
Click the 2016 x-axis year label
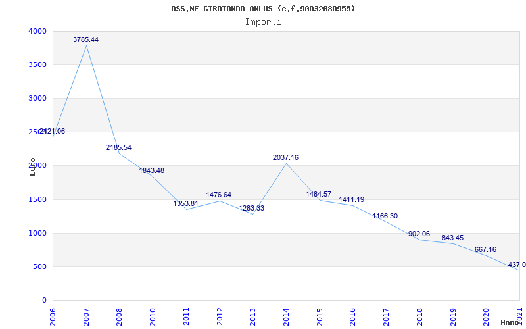point(352,316)
